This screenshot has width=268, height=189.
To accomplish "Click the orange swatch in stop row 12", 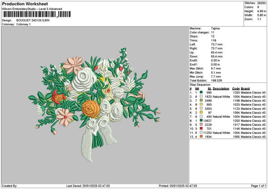I will 201,136.
